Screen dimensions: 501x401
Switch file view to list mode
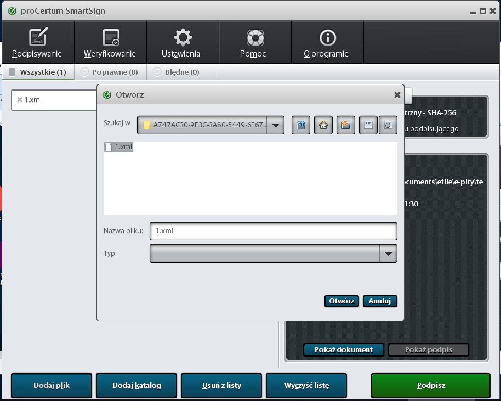[368, 125]
